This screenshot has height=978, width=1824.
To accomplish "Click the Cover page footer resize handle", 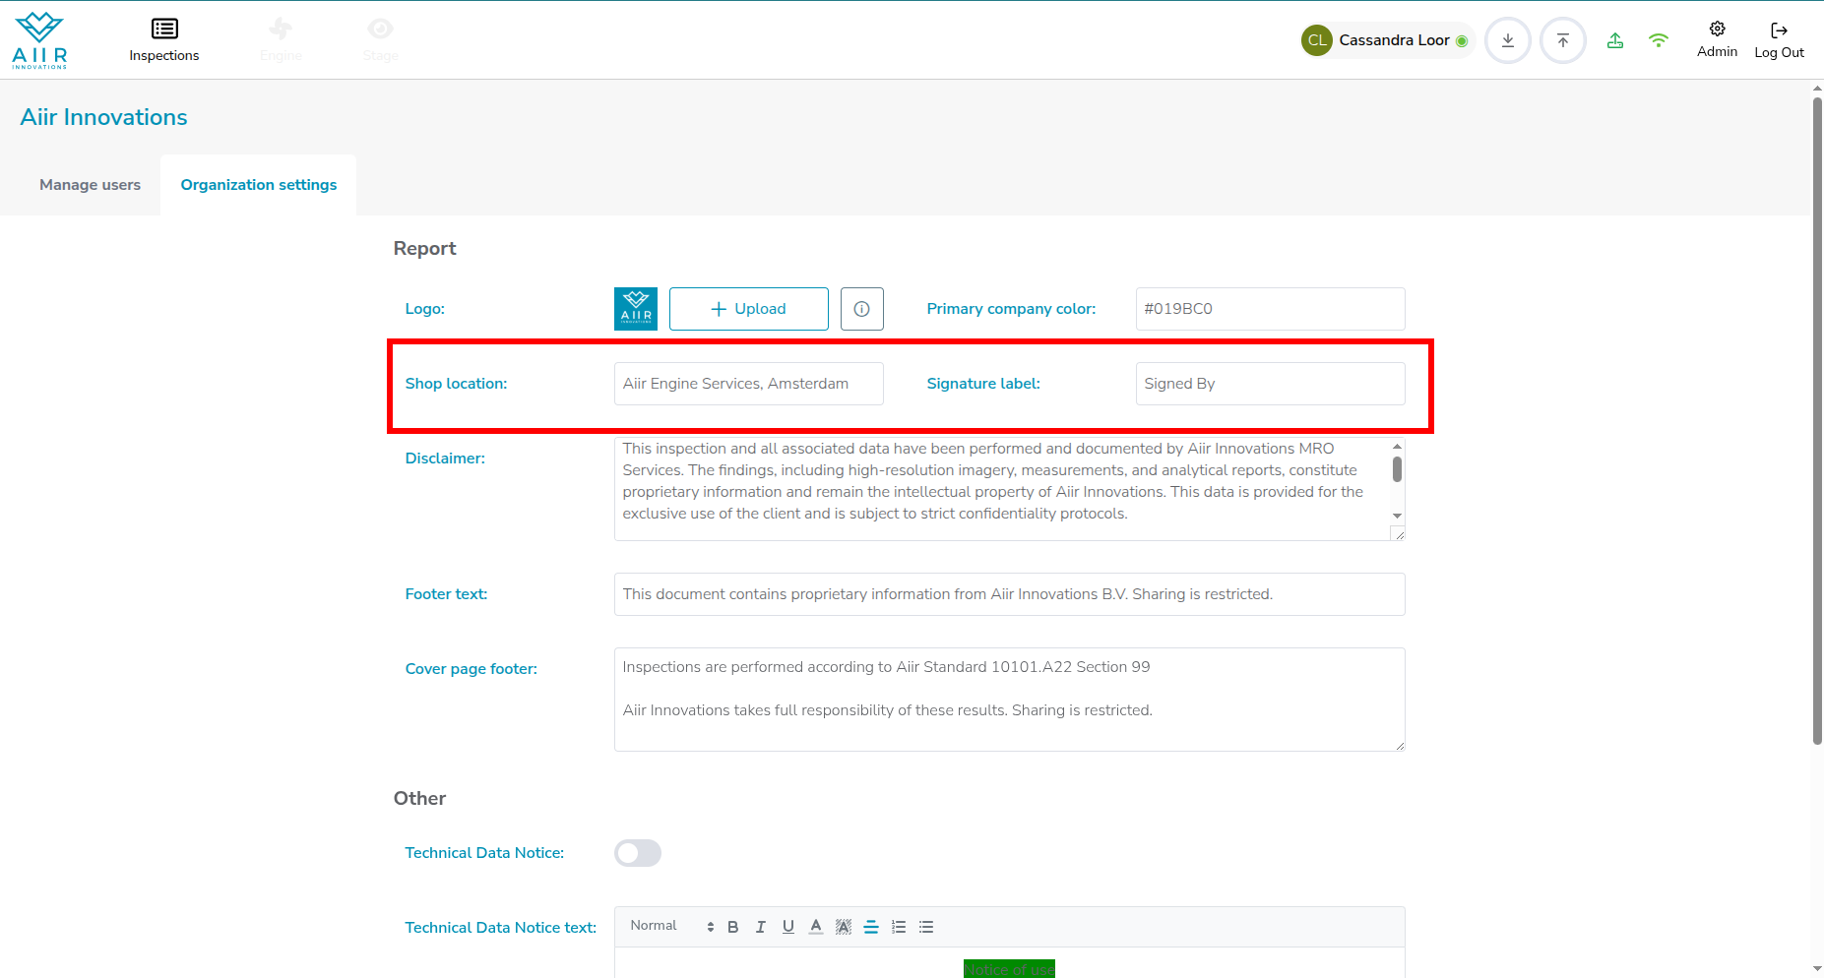I will pos(1399,745).
